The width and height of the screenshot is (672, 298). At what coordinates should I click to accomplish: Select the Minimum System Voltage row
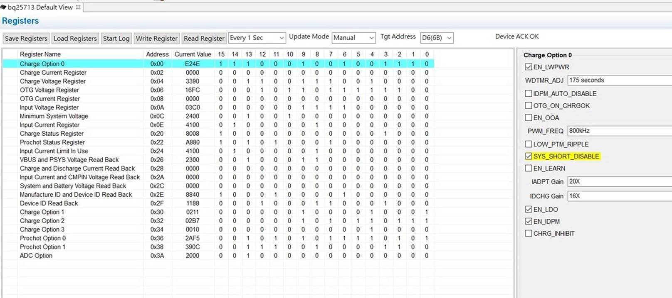coord(218,116)
